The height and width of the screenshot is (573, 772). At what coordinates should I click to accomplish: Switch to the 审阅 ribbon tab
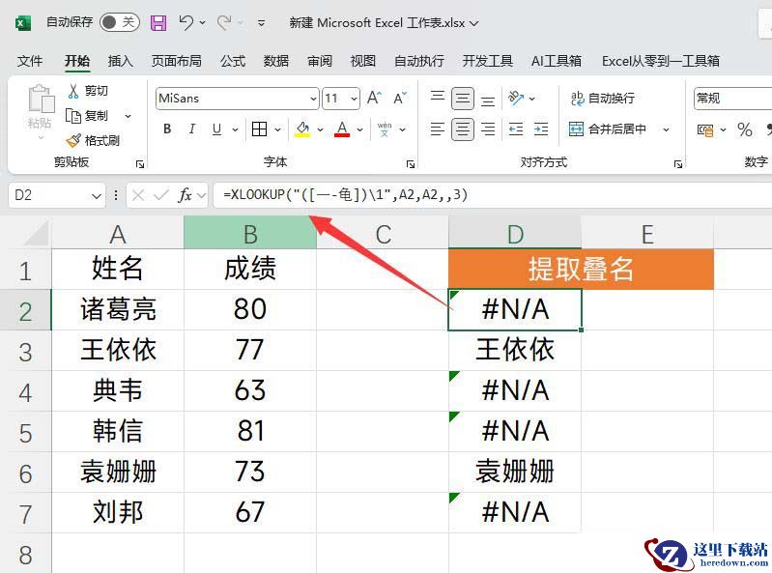tap(320, 61)
